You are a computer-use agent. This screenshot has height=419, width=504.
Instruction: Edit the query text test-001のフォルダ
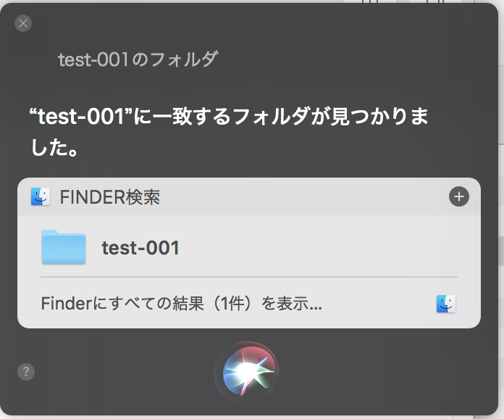click(x=138, y=59)
